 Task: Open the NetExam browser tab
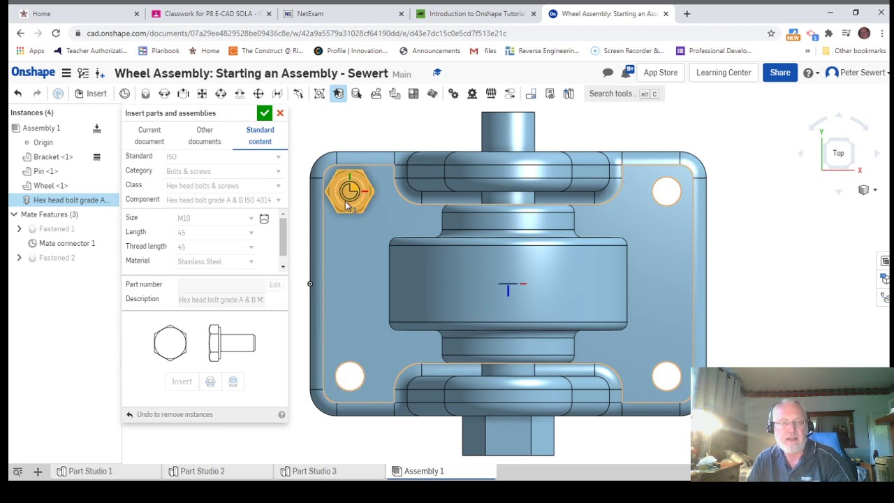tap(343, 13)
